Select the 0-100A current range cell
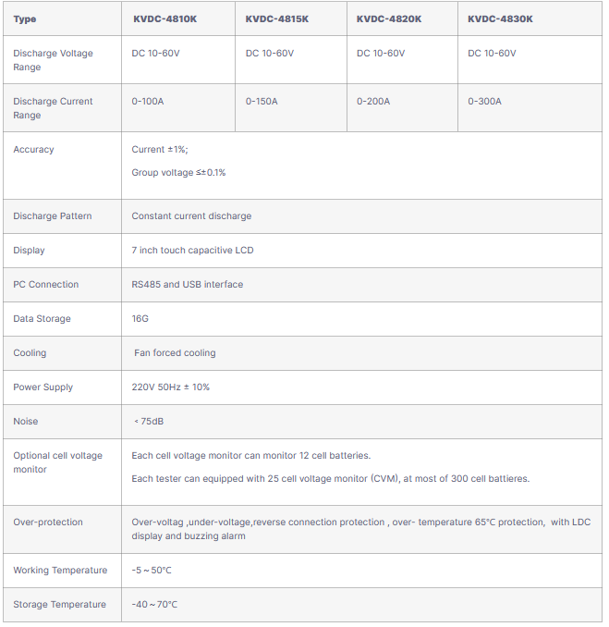The width and height of the screenshot is (609, 627). (x=148, y=101)
